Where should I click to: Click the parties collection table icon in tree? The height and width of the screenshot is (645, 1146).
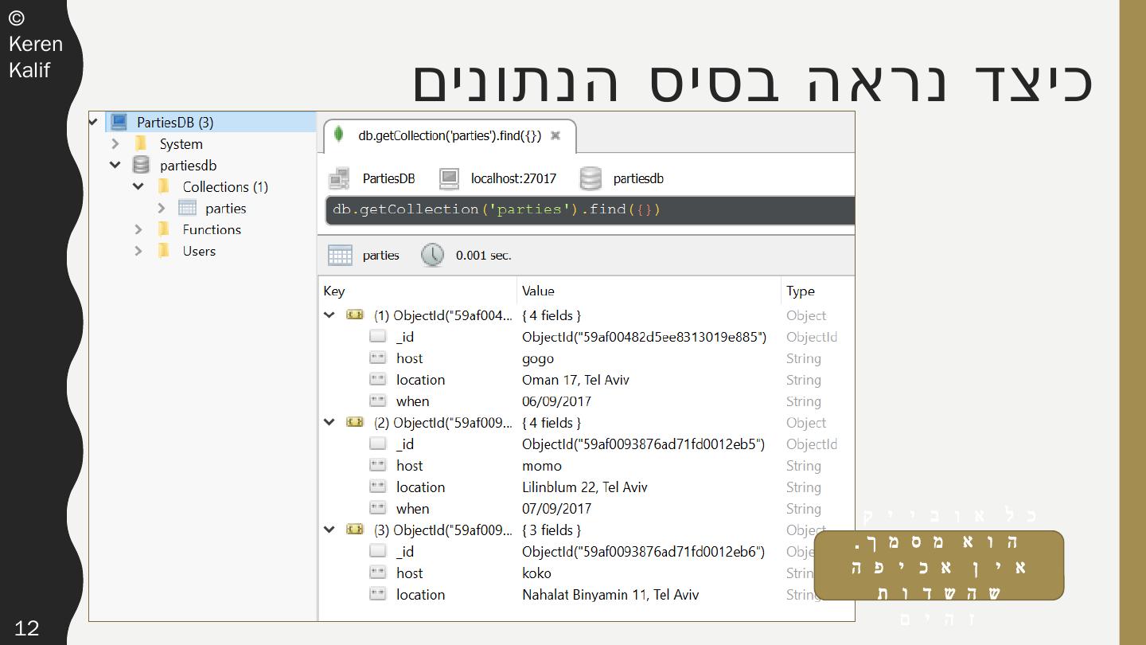tap(187, 208)
